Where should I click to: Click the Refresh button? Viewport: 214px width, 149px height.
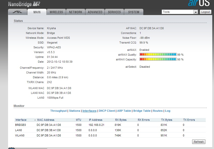[x=198, y=142]
